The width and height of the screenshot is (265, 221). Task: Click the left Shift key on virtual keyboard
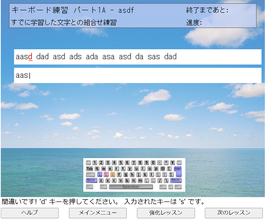[x=92, y=180]
